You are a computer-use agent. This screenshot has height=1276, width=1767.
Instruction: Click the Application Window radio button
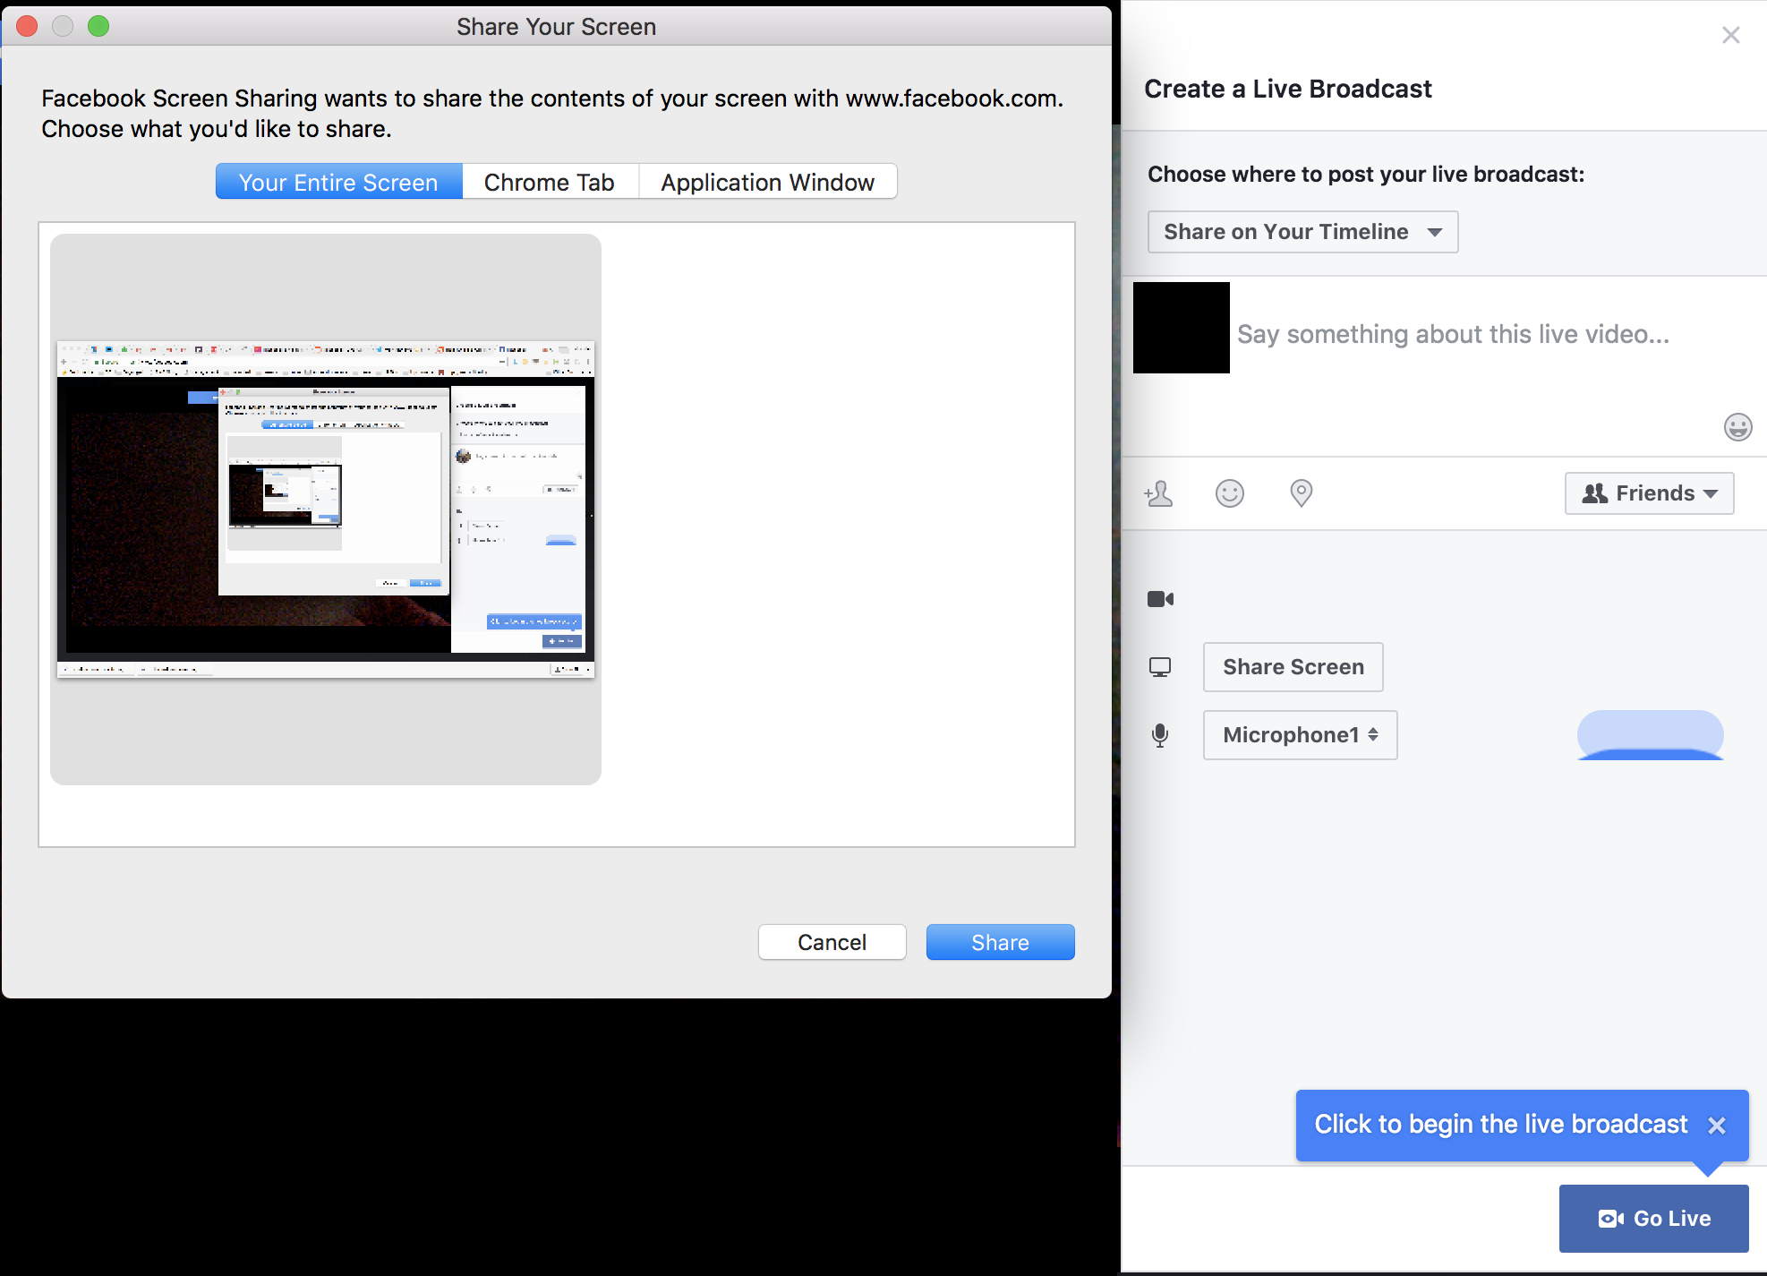click(765, 183)
